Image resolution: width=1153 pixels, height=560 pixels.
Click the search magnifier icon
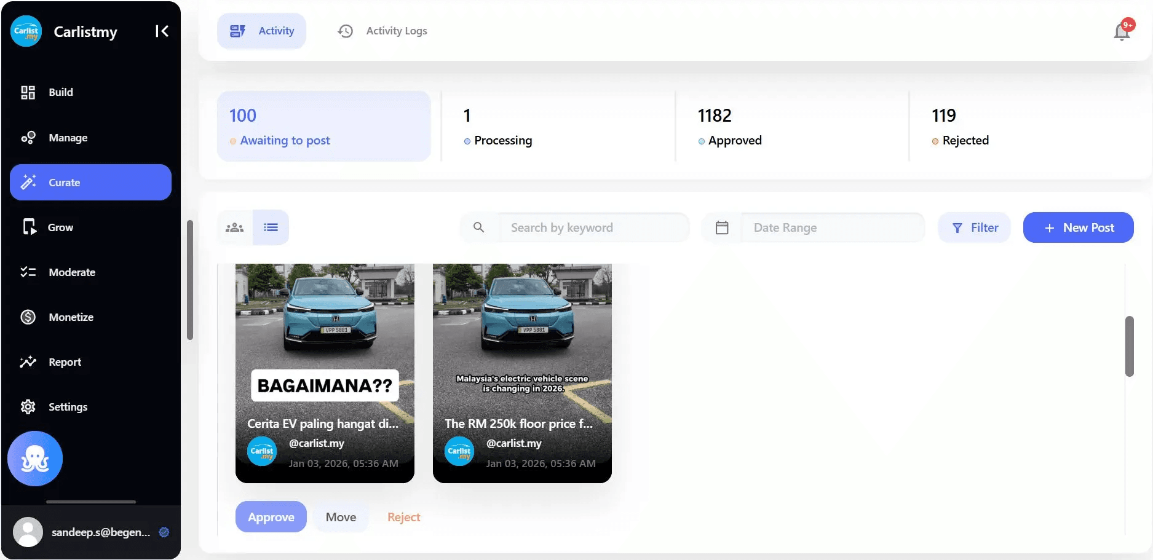tap(478, 227)
